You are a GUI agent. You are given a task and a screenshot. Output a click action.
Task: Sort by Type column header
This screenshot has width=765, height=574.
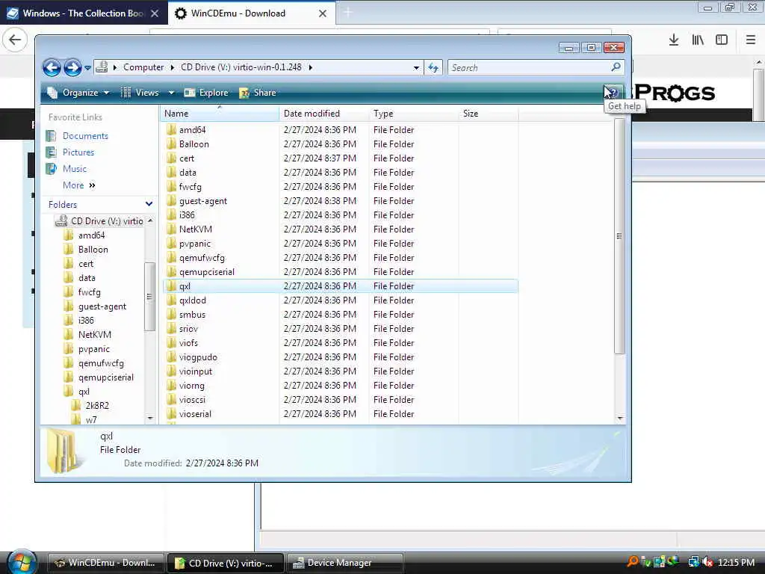(414, 114)
